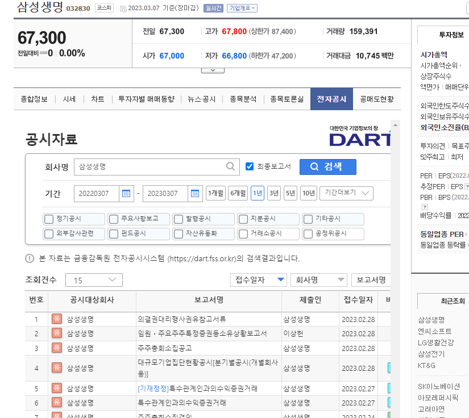The image size is (469, 418).
Task: Open the end date calendar picker
Action: click(195, 194)
